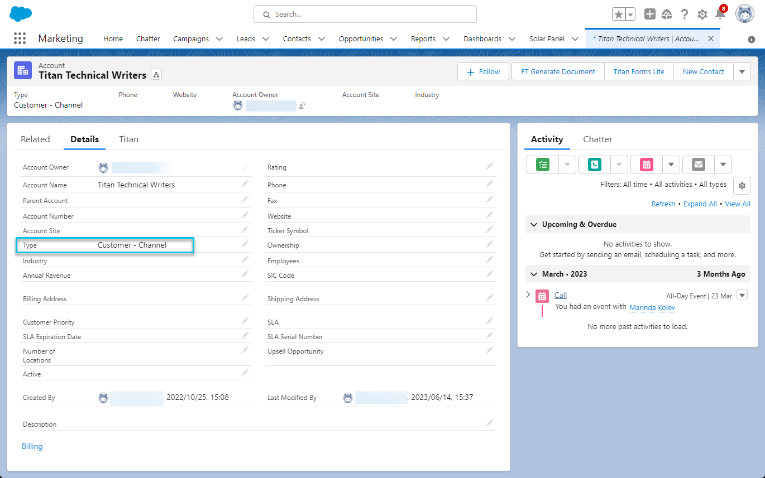This screenshot has width=765, height=478.
Task: Open the App Launcher grid icon
Action: pyautogui.click(x=20, y=38)
